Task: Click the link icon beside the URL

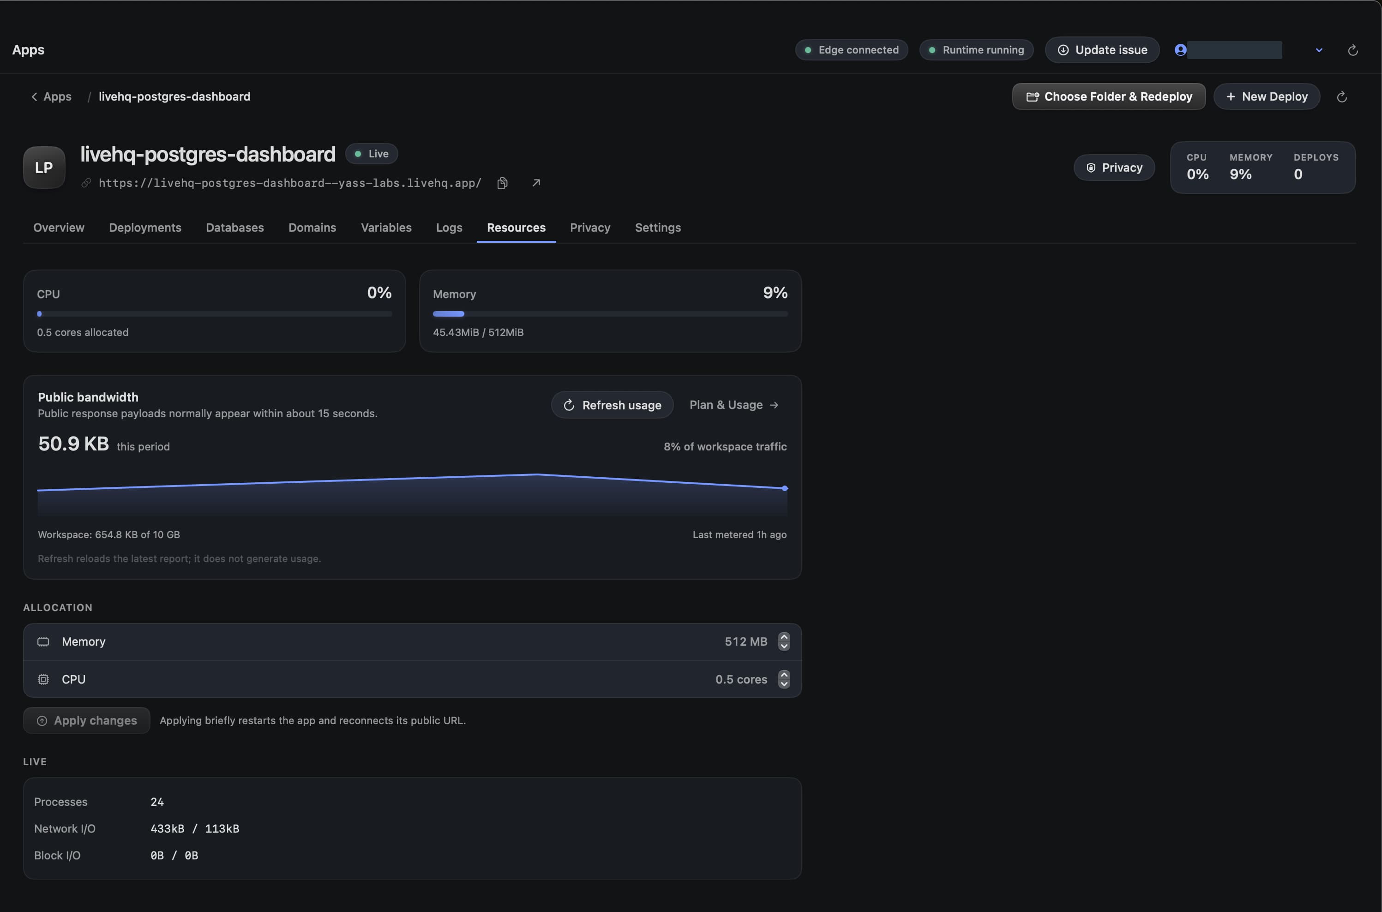Action: (x=86, y=183)
